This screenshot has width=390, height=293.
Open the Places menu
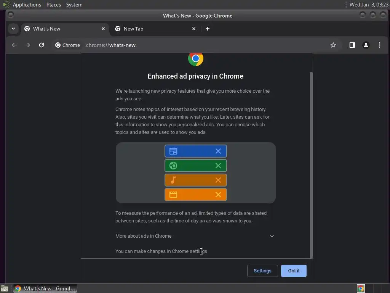pos(53,5)
